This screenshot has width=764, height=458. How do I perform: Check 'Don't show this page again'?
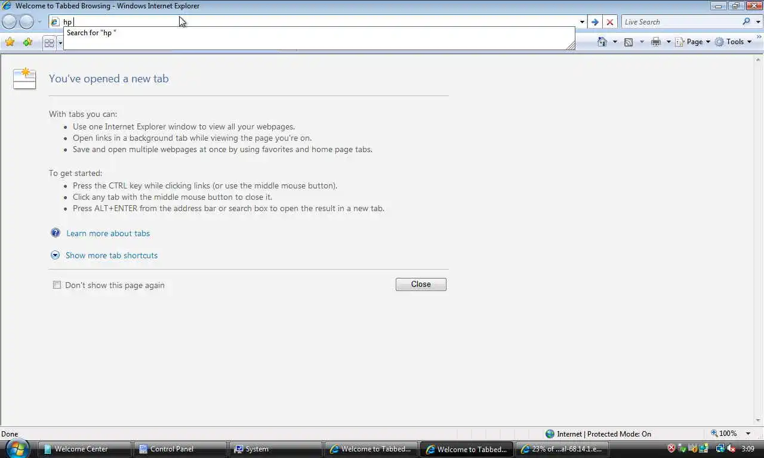57,285
